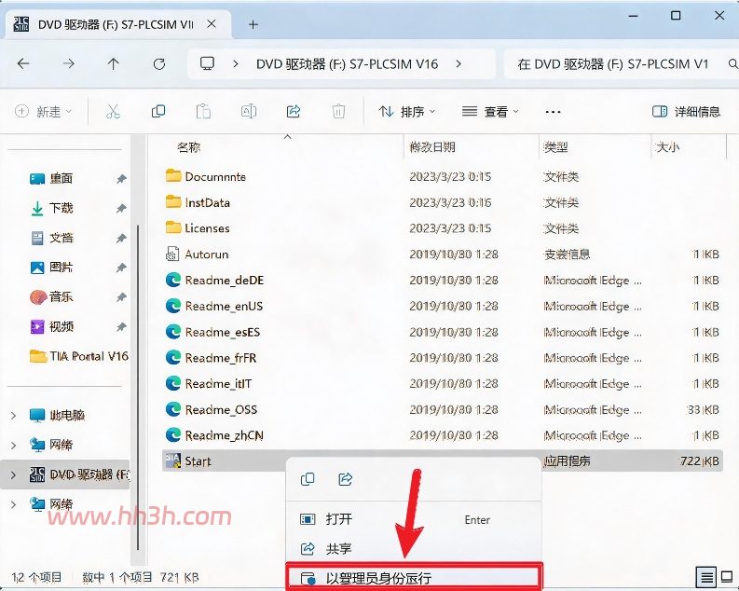The image size is (739, 591).
Task: Click the Forward navigation arrow
Action: tap(69, 63)
